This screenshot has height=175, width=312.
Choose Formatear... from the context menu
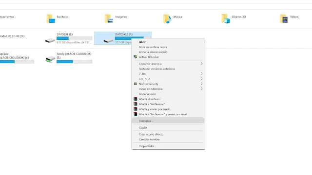168,121
